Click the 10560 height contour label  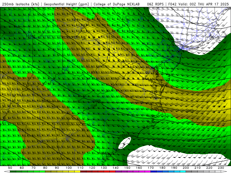point(104,153)
